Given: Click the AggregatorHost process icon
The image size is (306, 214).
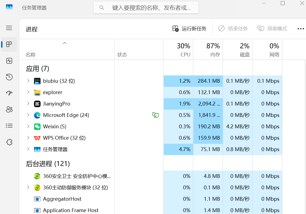Looking at the screenshot, I should (x=37, y=199).
